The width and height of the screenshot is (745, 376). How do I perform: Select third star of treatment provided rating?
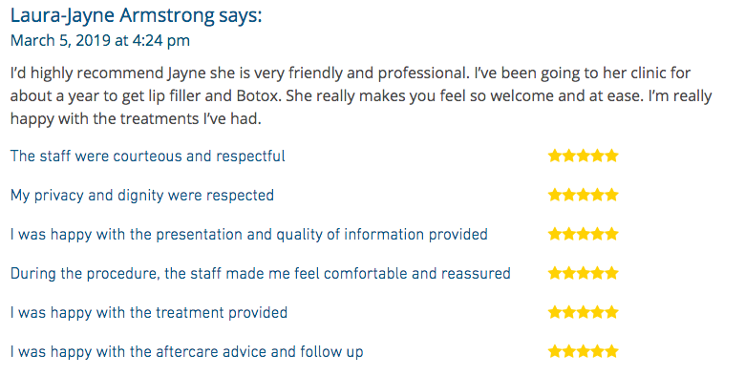point(584,312)
